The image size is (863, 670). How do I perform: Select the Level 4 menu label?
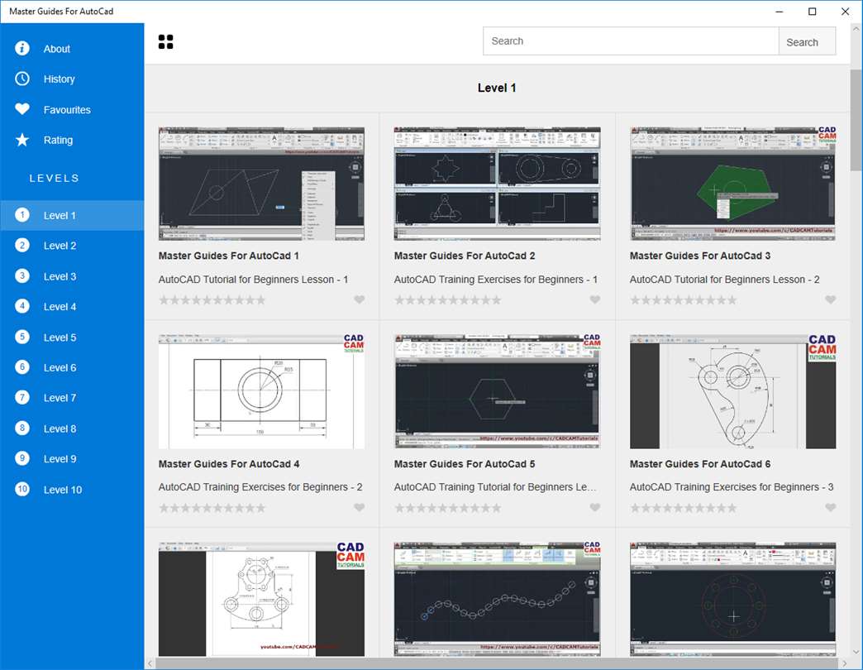point(60,307)
